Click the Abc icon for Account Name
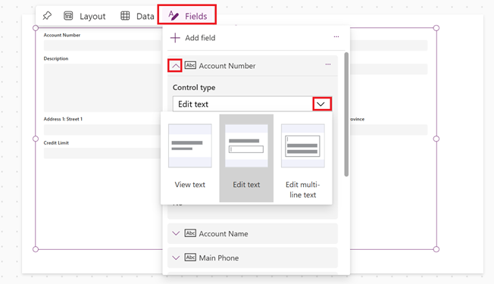Viewport: 494px width, 284px height. coord(190,233)
